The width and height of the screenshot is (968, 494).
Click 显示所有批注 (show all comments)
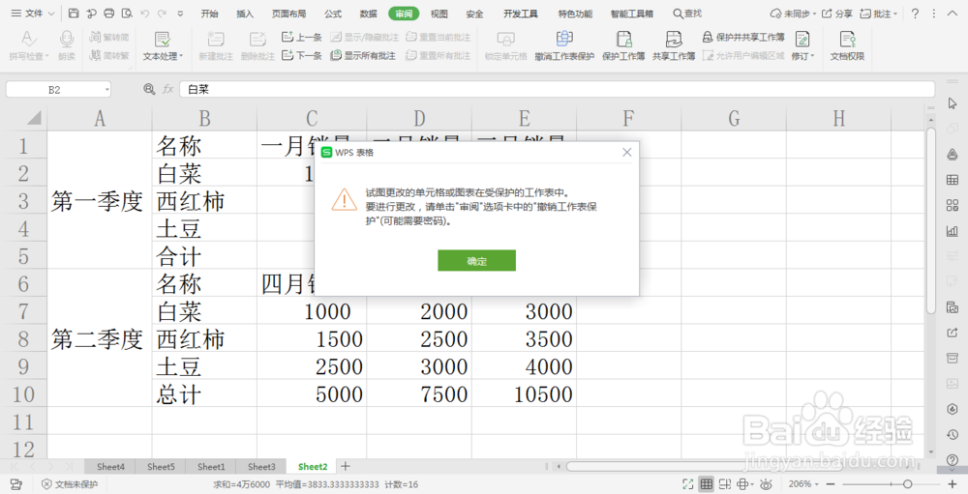[x=363, y=55]
